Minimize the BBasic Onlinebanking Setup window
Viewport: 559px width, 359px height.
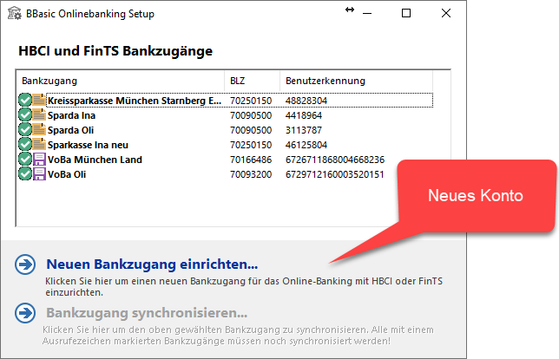(x=367, y=14)
